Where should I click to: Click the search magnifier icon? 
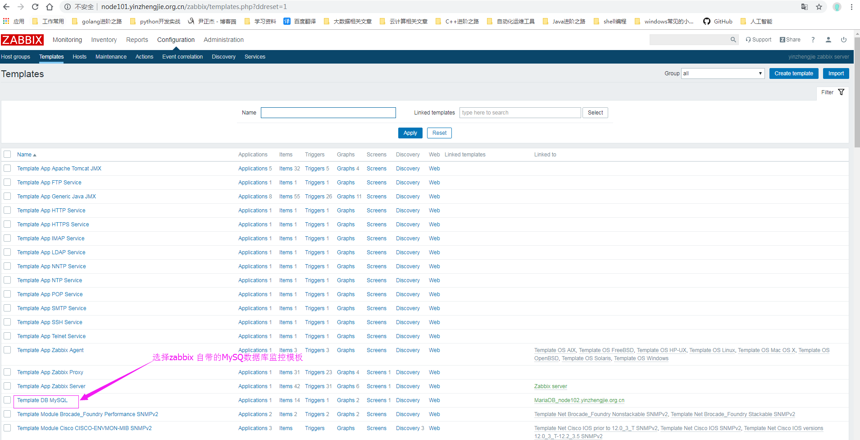click(x=733, y=40)
